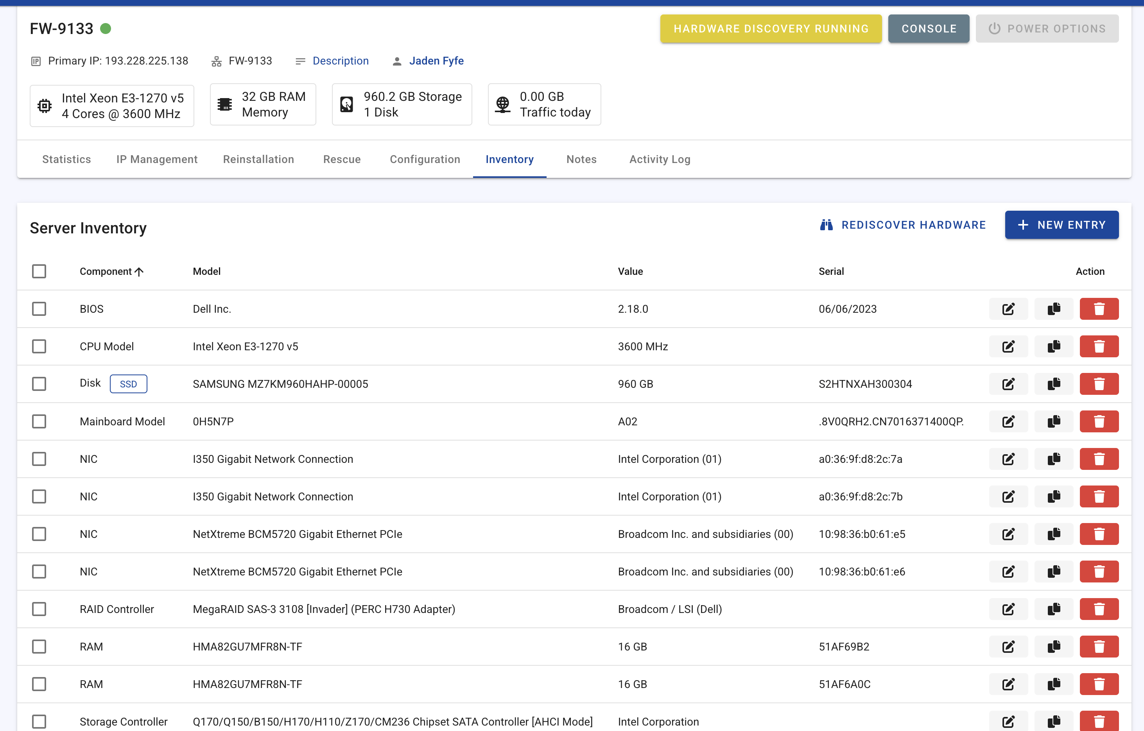Open the Statistics tab
The image size is (1144, 731).
[x=66, y=159]
